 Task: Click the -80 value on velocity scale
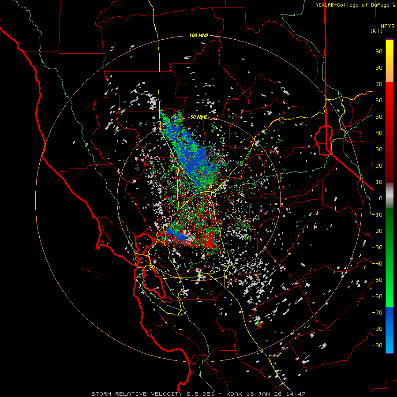(x=377, y=329)
